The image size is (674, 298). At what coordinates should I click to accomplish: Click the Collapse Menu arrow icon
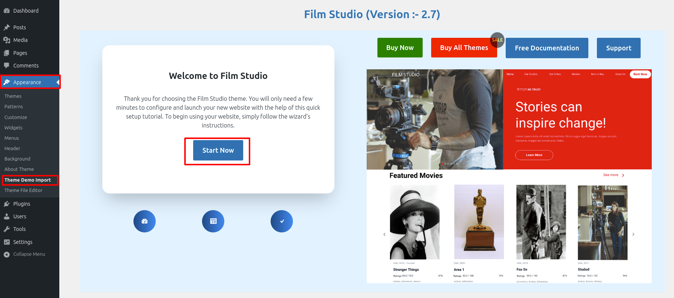coord(7,254)
